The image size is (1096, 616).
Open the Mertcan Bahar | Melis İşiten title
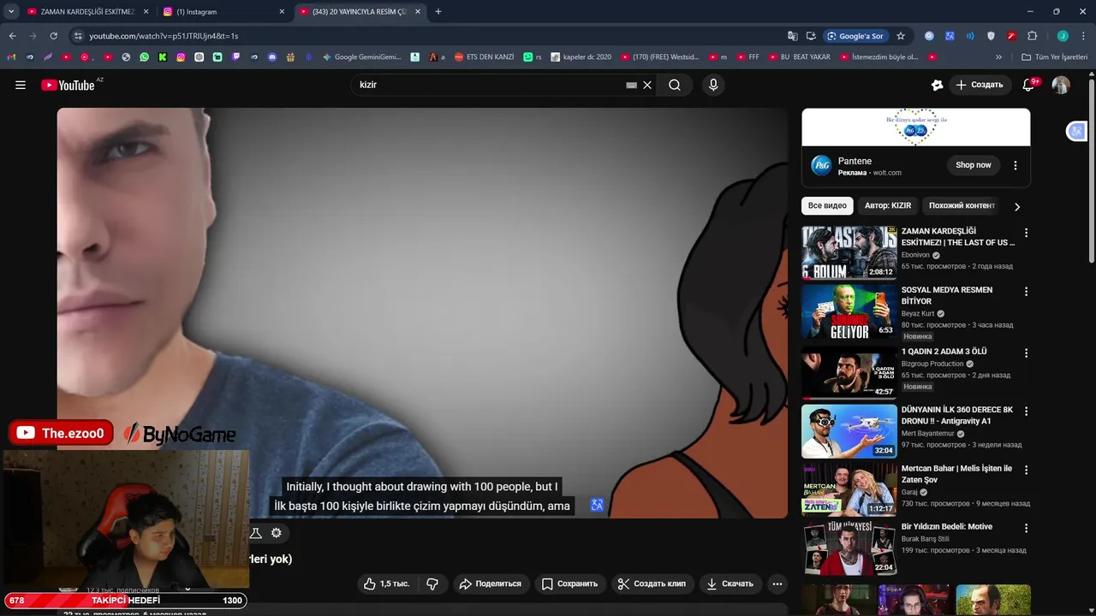[956, 474]
